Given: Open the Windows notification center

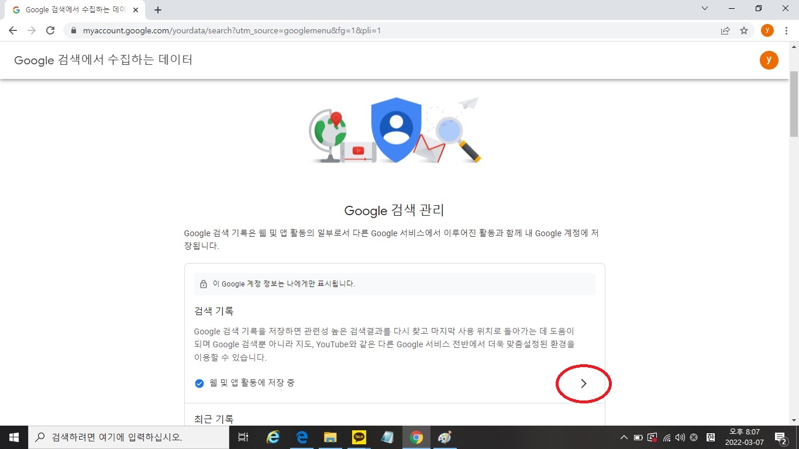Looking at the screenshot, I should click(781, 437).
